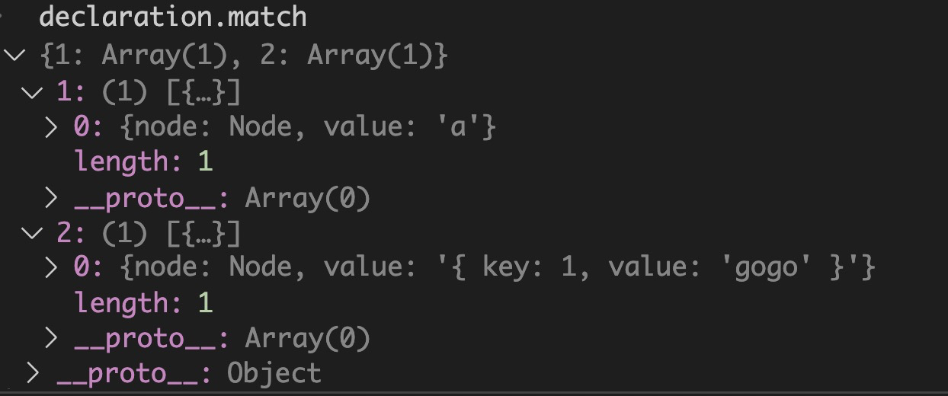Expand the __proto__: Object entry

pyautogui.click(x=33, y=373)
